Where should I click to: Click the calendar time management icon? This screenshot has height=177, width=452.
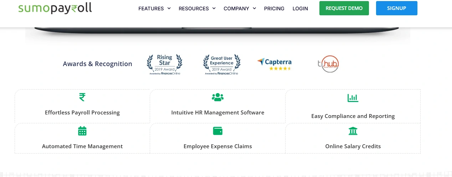click(x=82, y=131)
